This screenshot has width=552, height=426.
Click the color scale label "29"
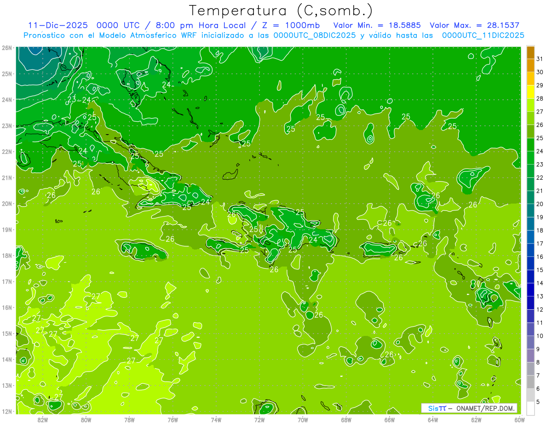pos(540,85)
